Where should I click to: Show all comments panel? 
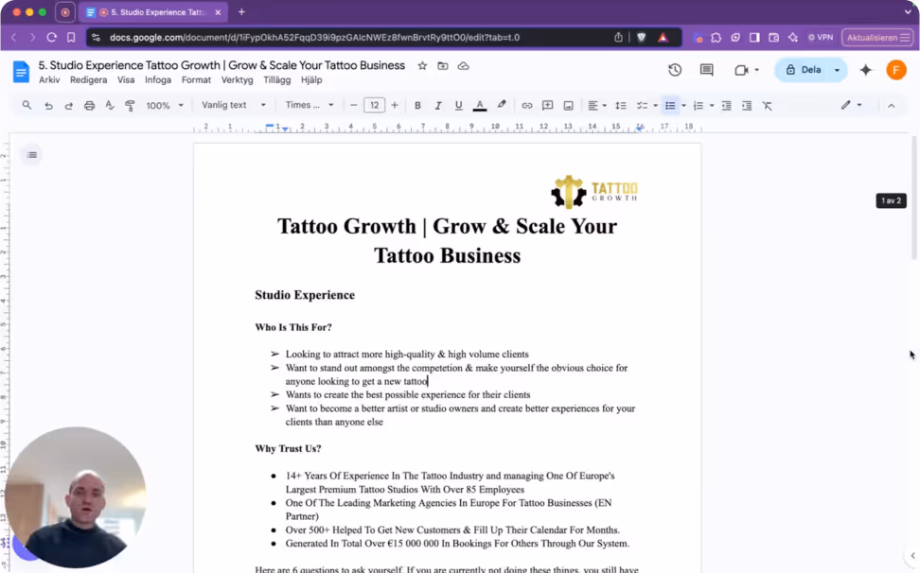click(706, 70)
